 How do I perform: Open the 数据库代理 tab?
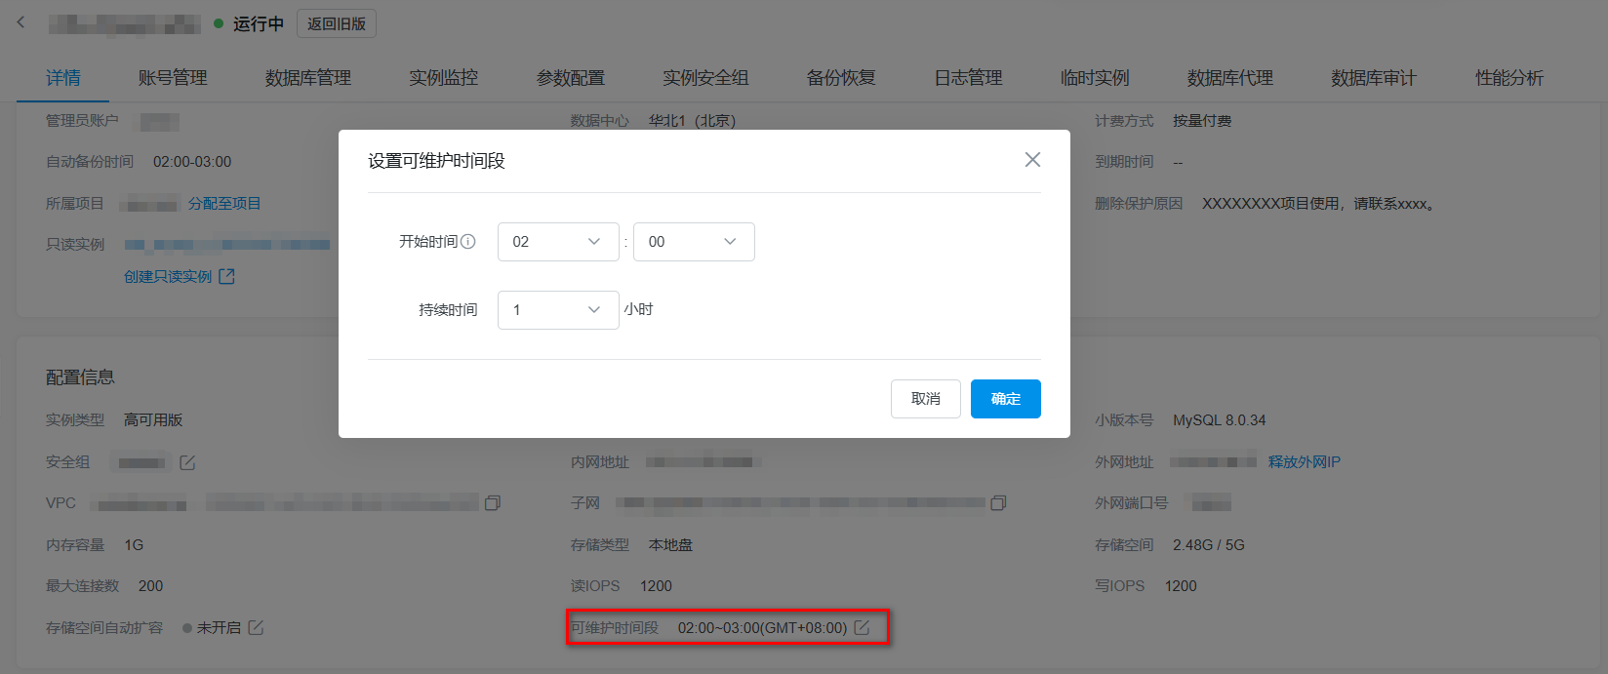(x=1230, y=78)
